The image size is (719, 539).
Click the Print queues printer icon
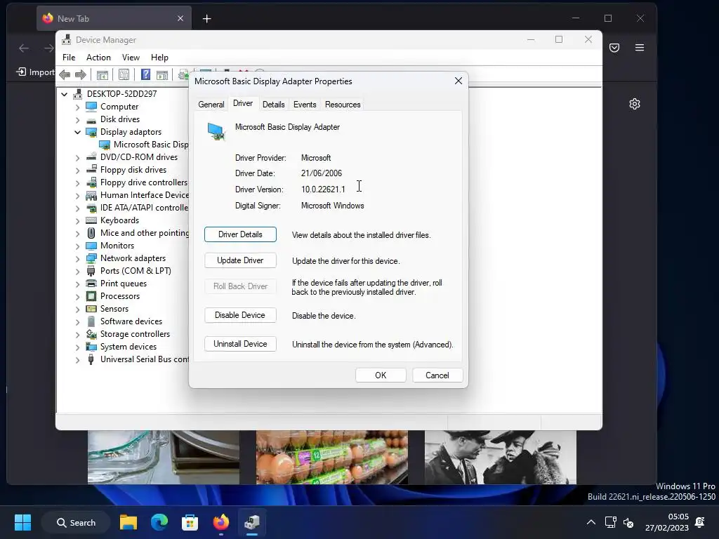[x=91, y=284]
